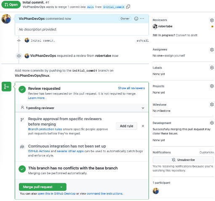
Task: Open Development settings gear
Action: click(x=212, y=123)
